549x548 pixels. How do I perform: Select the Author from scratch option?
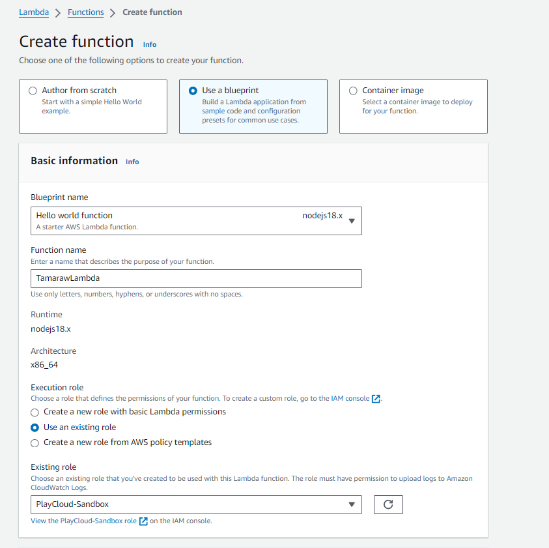click(33, 91)
